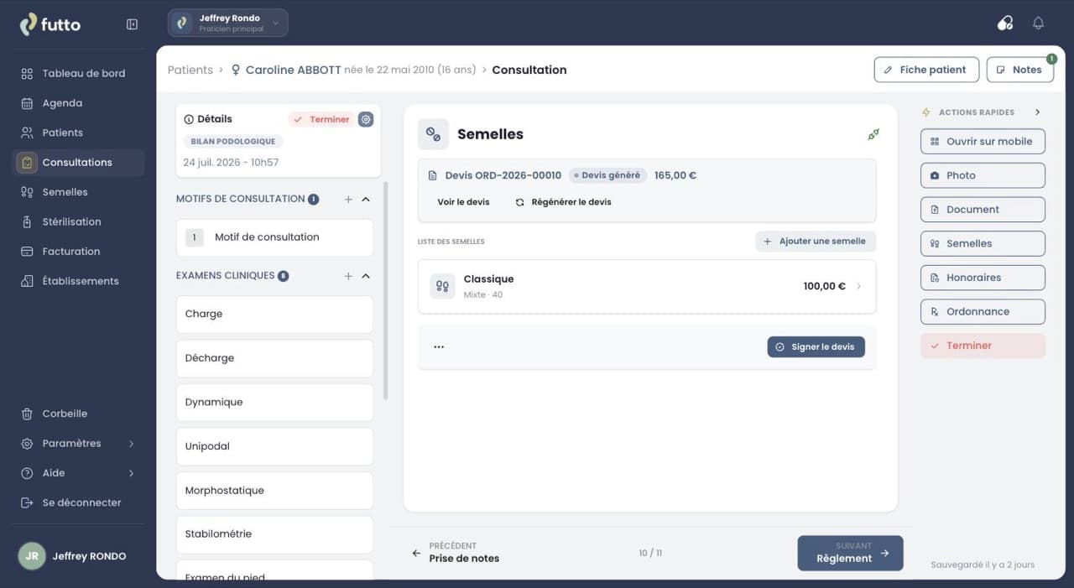Click the document icon next to Devis ORD-2026-00010
Screen dimensions: 1074x588
tap(433, 176)
